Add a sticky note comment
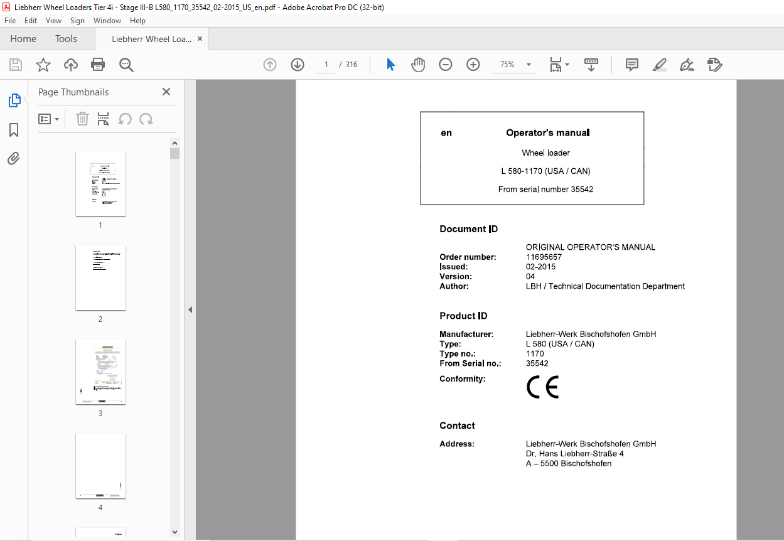 coord(632,65)
